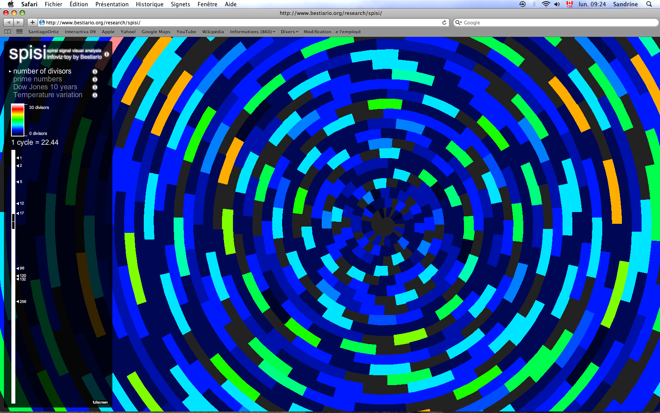The image size is (660, 413).
Task: Open Spotlight search magnifier
Action: click(x=649, y=4)
